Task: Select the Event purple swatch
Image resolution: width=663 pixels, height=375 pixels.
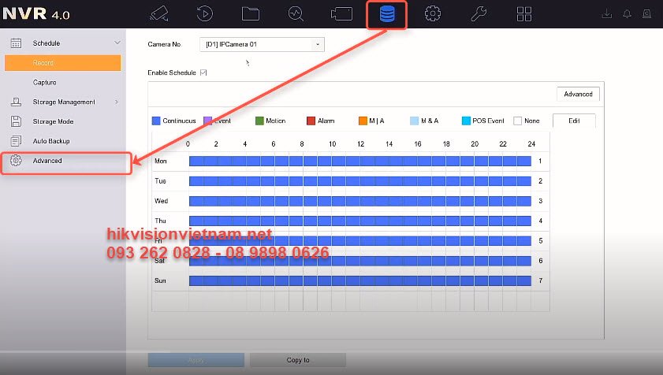Action: [x=207, y=121]
